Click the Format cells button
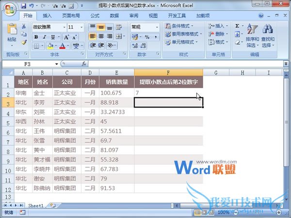 coord(218,42)
